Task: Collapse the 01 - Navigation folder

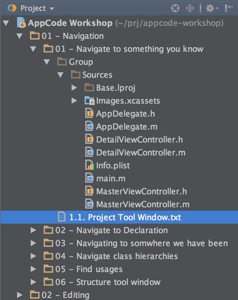Action: click(19, 36)
